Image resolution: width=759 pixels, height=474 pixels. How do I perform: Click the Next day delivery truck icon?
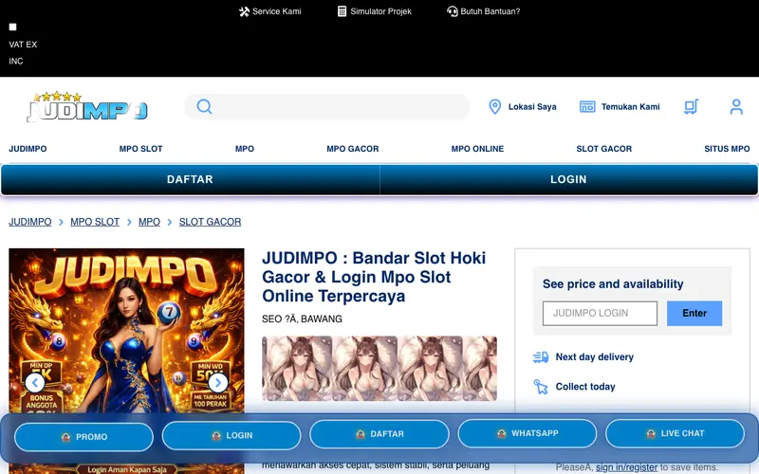tap(541, 357)
